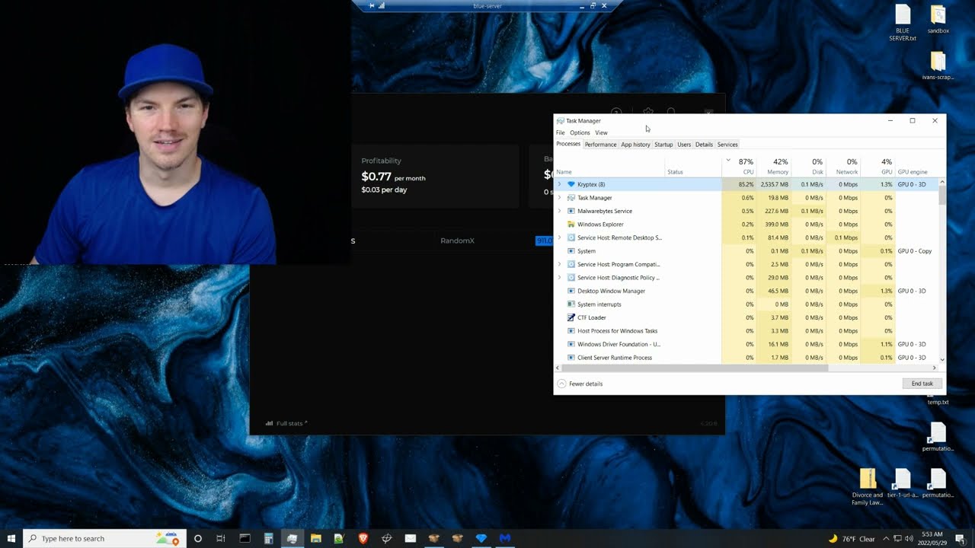Open Malwarebytes from the taskbar
The width and height of the screenshot is (975, 548).
(504, 538)
